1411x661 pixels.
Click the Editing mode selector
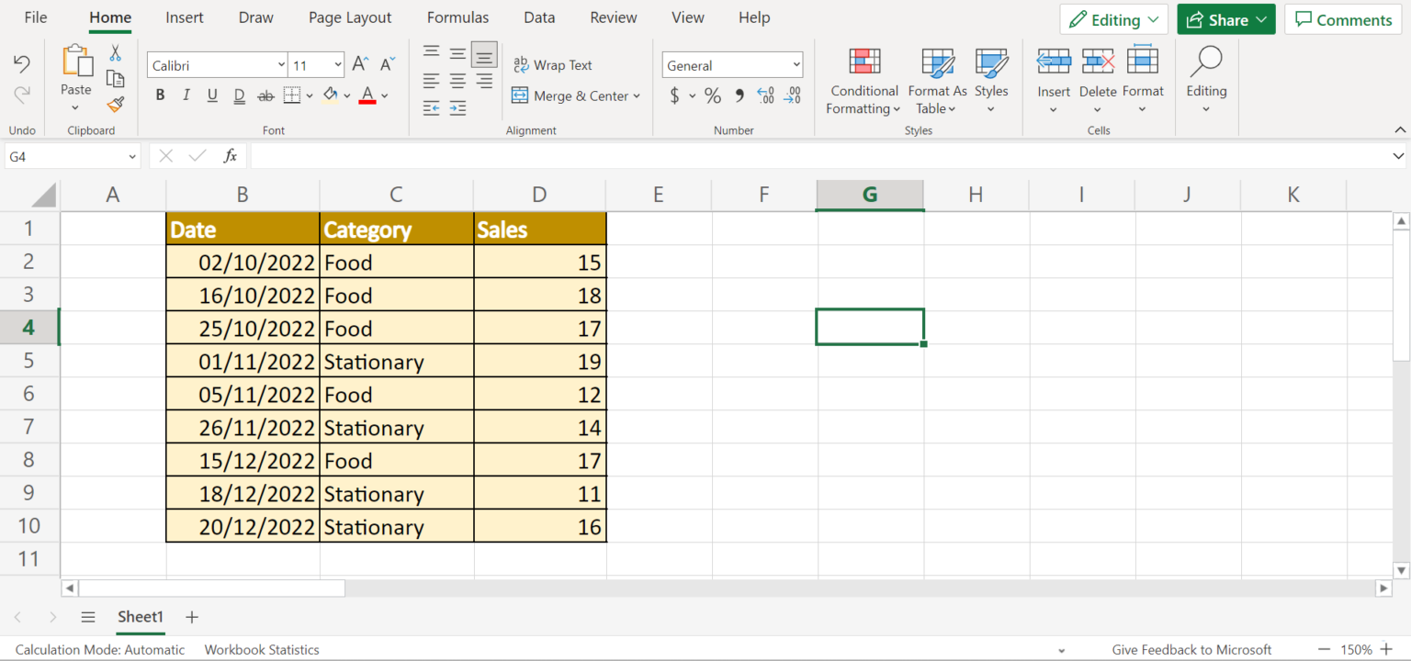1113,18
